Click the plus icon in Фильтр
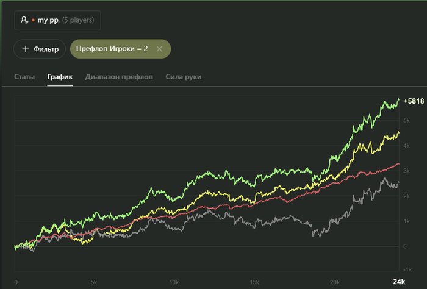Screen dimensions: 427x289 coord(25,49)
